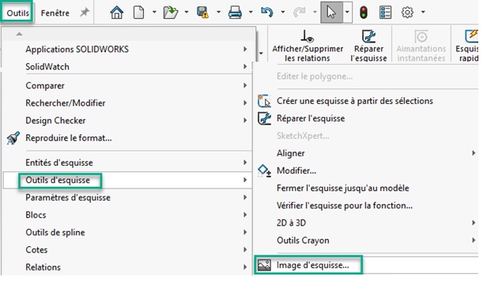Click the greyed Redo icon
Viewport: 487px width, 284px height.
[299, 13]
